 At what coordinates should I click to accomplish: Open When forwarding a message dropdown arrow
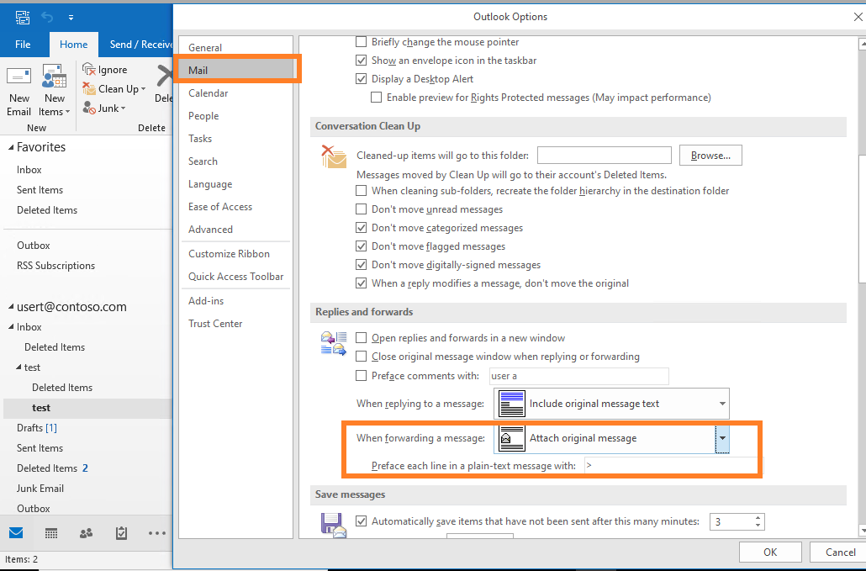(x=722, y=438)
